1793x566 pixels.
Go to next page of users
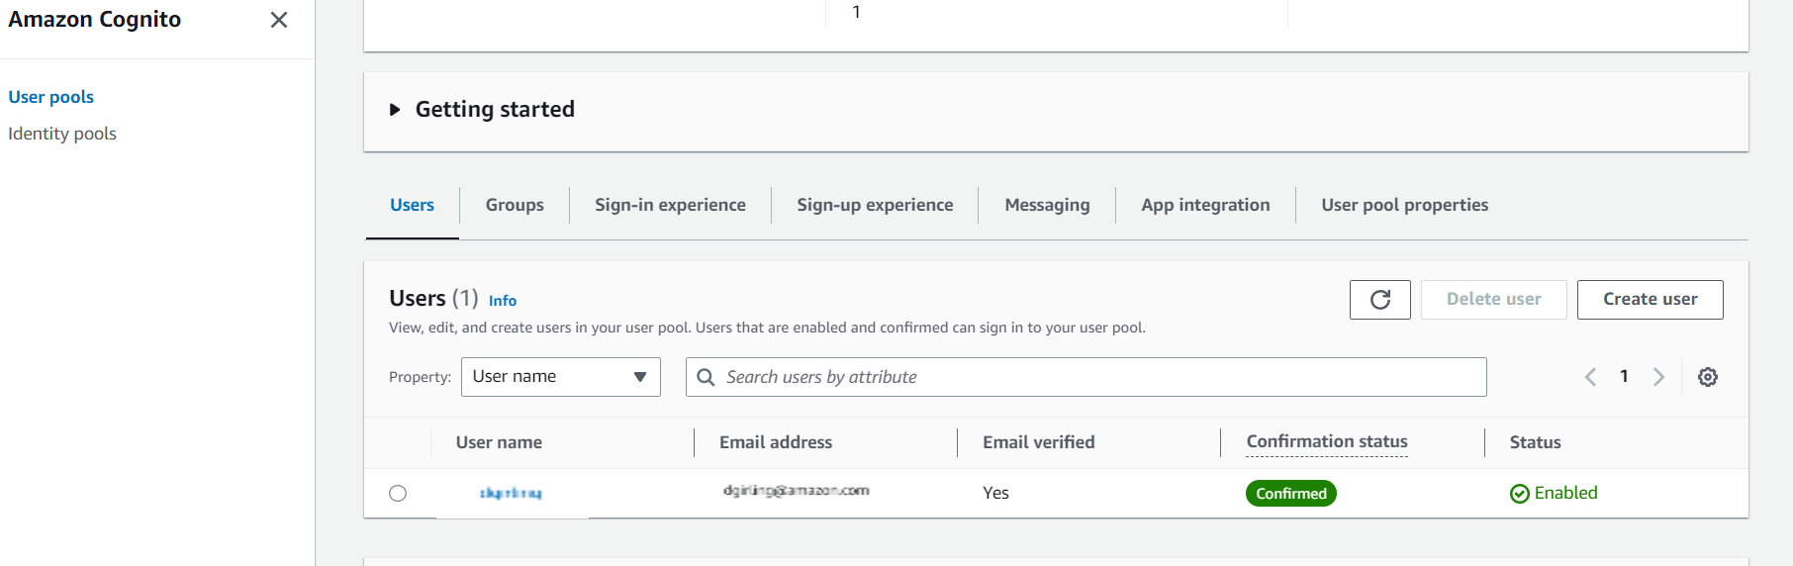point(1658,377)
